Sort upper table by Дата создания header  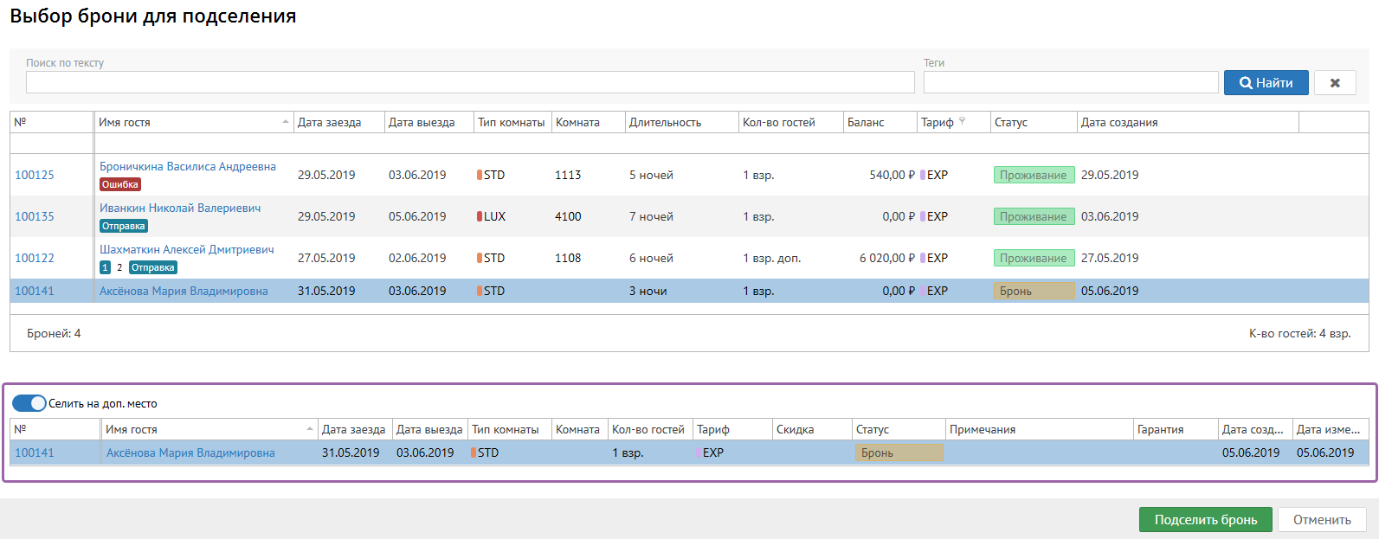1119,122
